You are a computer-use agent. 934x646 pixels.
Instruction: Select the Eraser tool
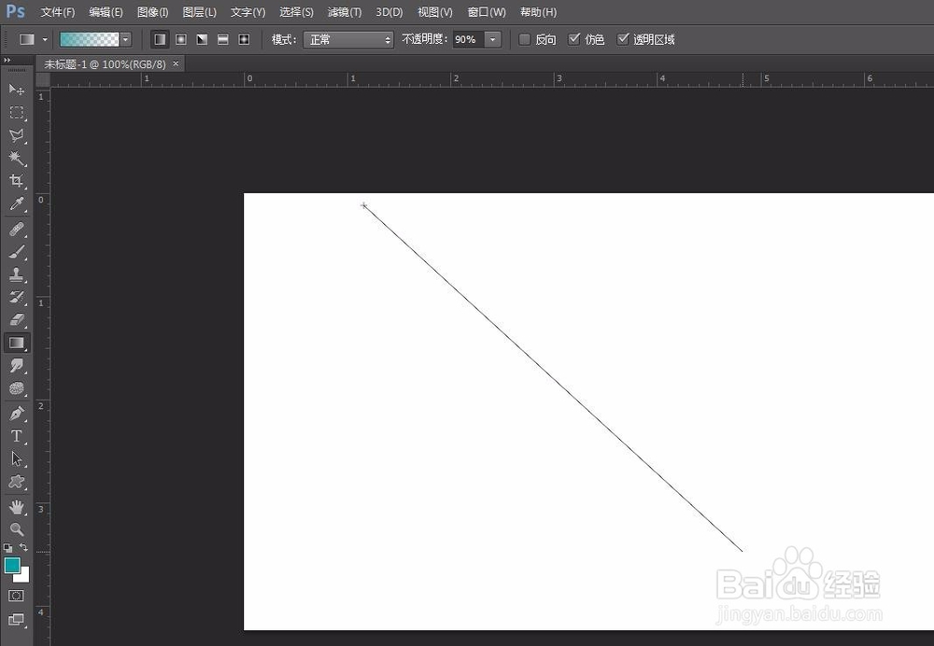[x=17, y=319]
